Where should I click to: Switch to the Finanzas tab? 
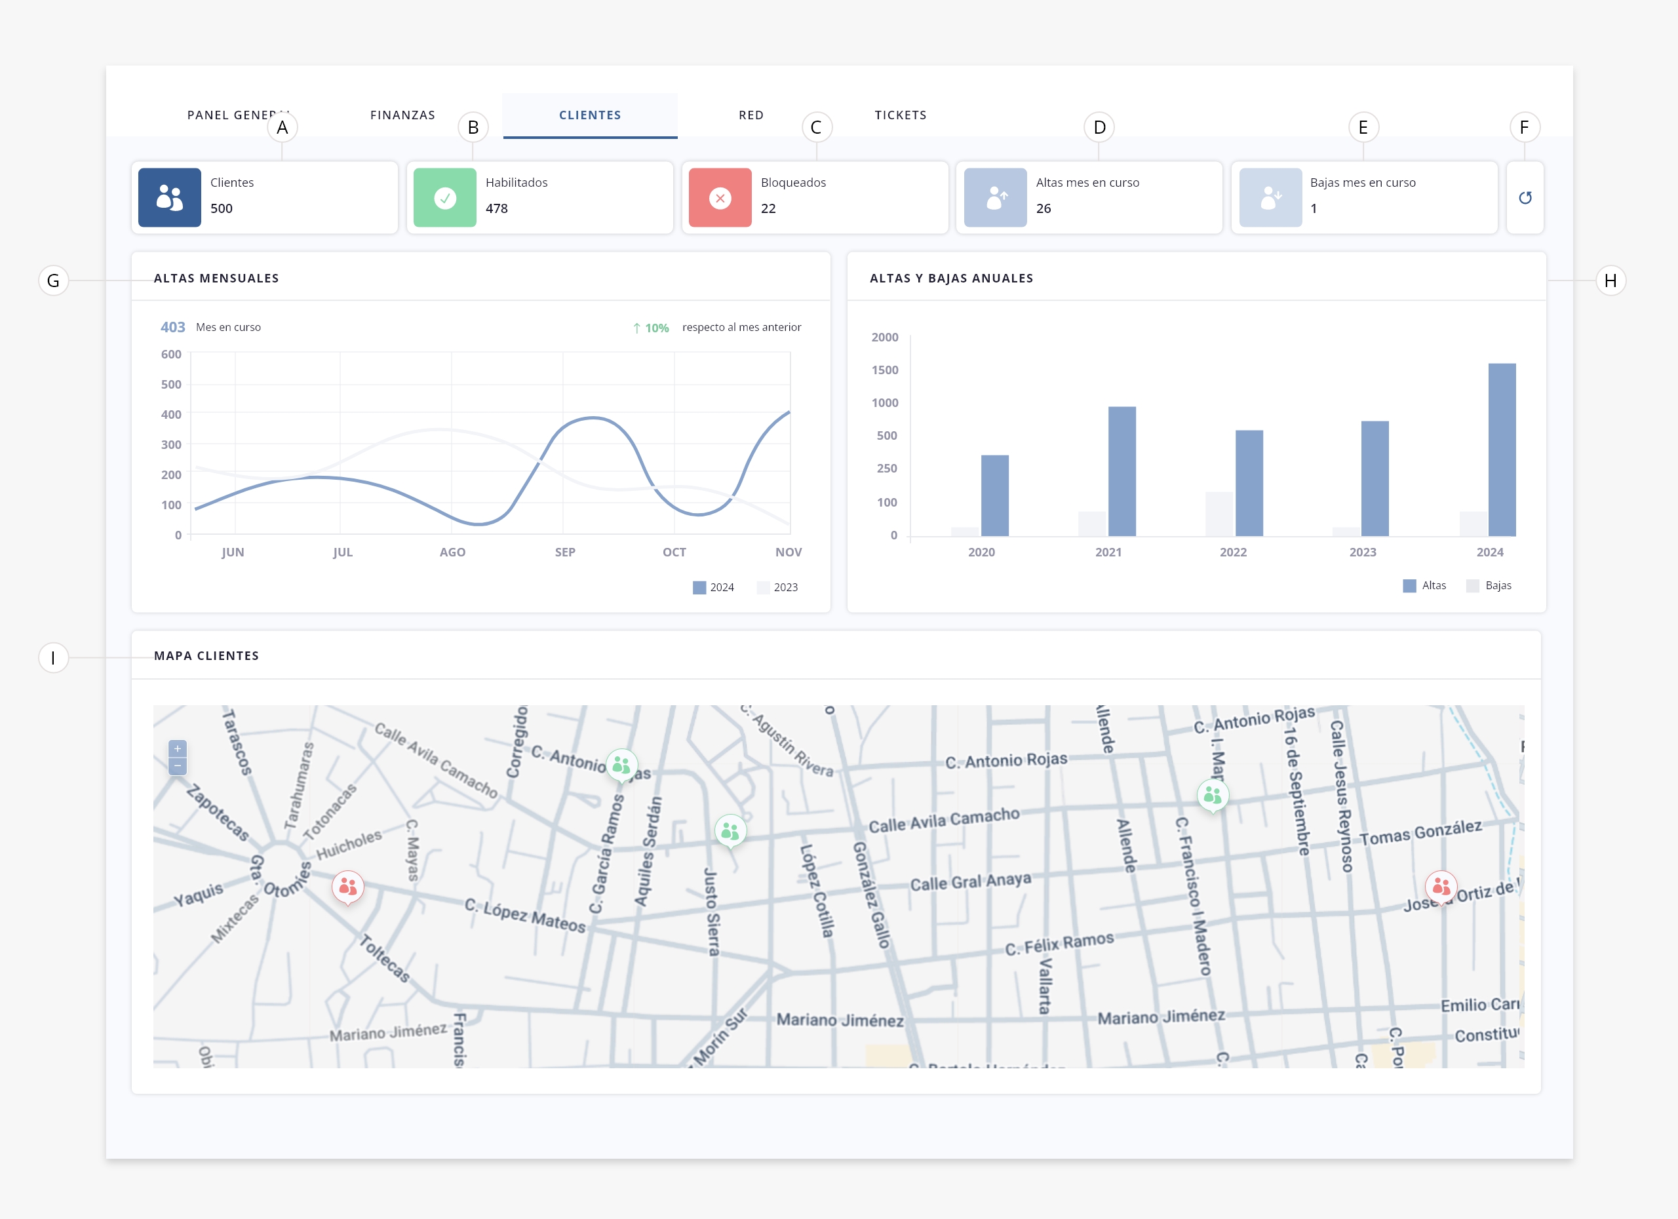[x=402, y=115]
